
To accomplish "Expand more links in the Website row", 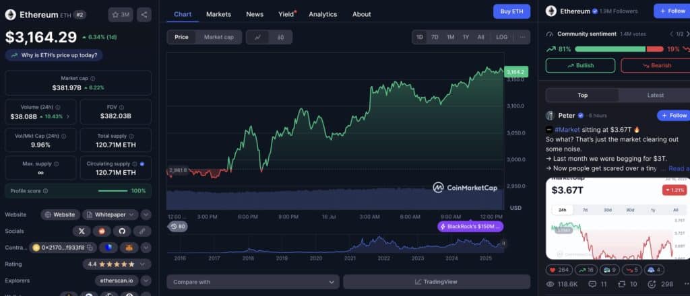I will pyautogui.click(x=146, y=215).
